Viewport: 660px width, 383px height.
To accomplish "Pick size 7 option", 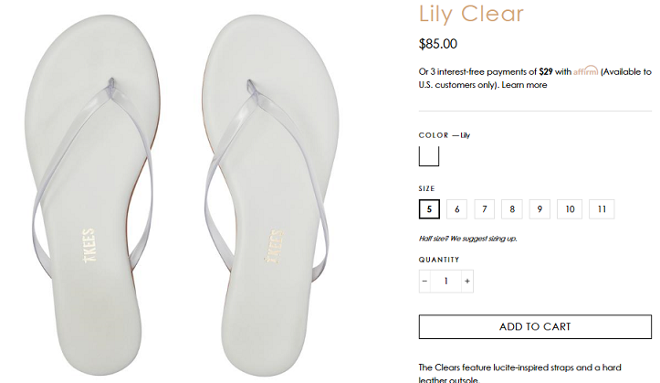I will click(x=485, y=209).
